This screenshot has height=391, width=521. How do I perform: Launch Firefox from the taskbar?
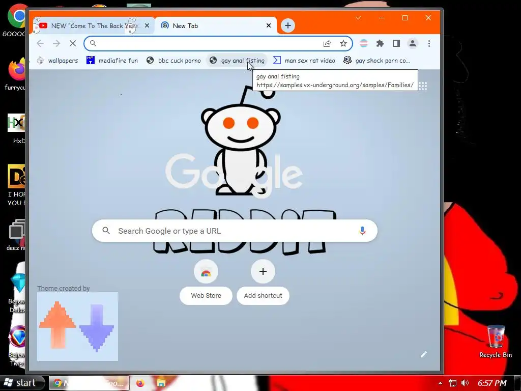click(x=140, y=383)
